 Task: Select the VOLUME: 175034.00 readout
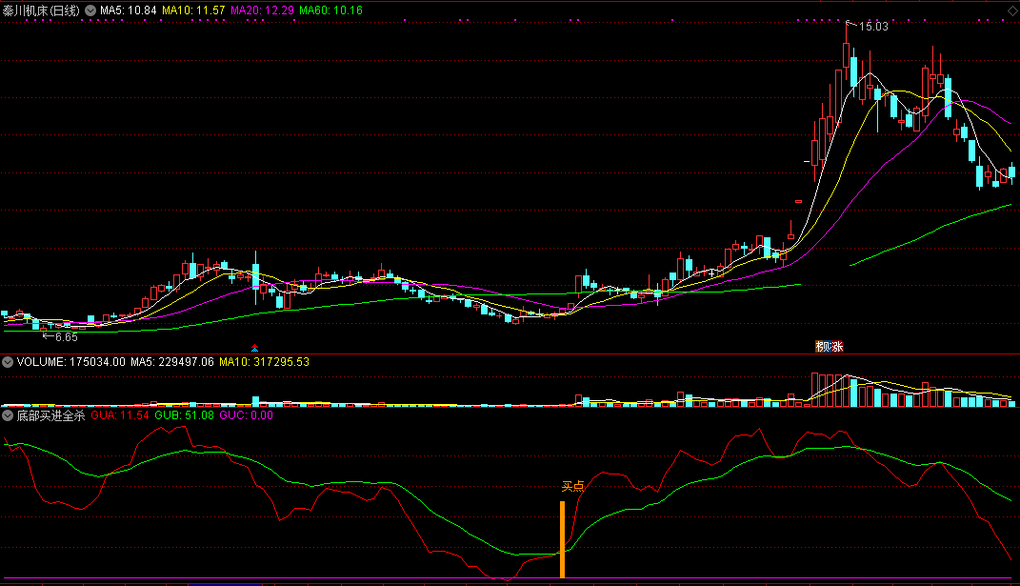click(70, 362)
